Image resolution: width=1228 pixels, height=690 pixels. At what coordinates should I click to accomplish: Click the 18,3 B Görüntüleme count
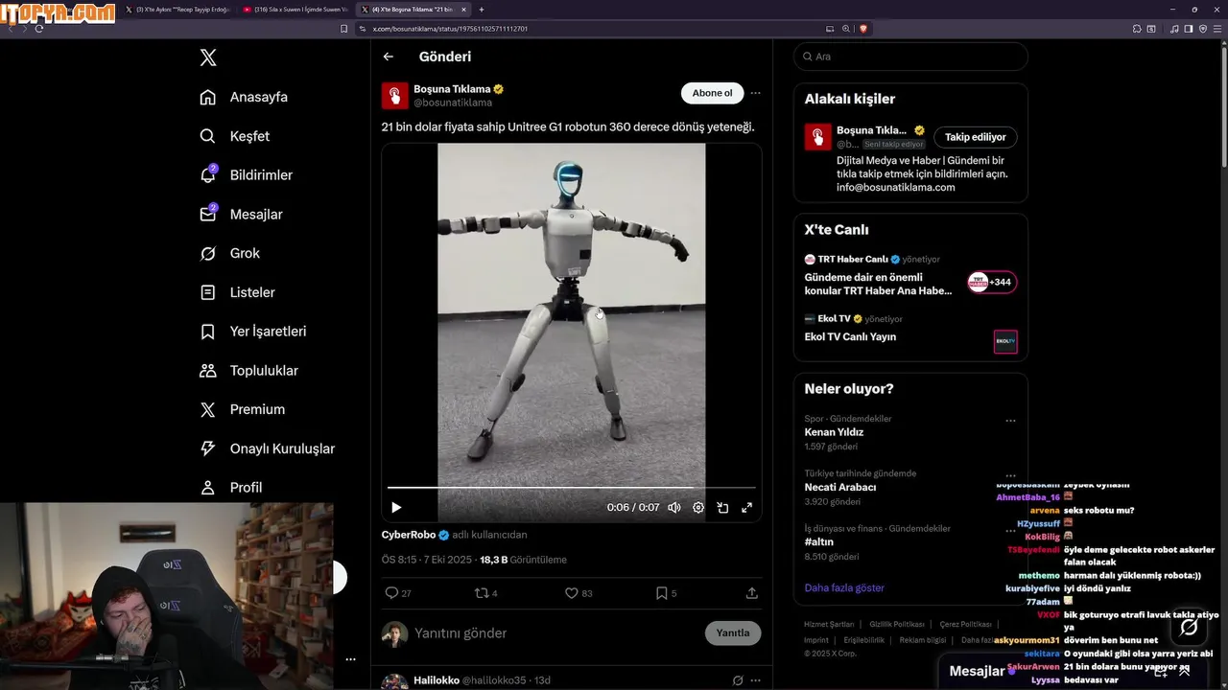tap(523, 560)
